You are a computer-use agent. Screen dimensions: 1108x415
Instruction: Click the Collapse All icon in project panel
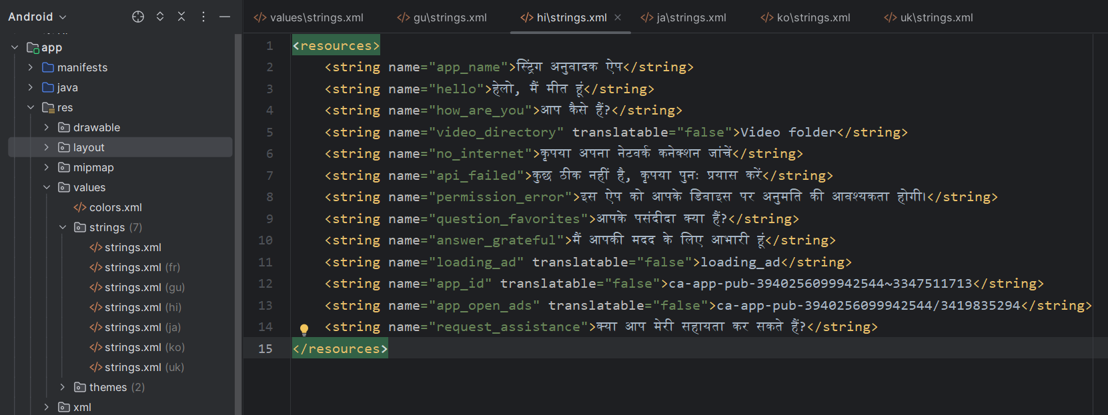point(181,17)
